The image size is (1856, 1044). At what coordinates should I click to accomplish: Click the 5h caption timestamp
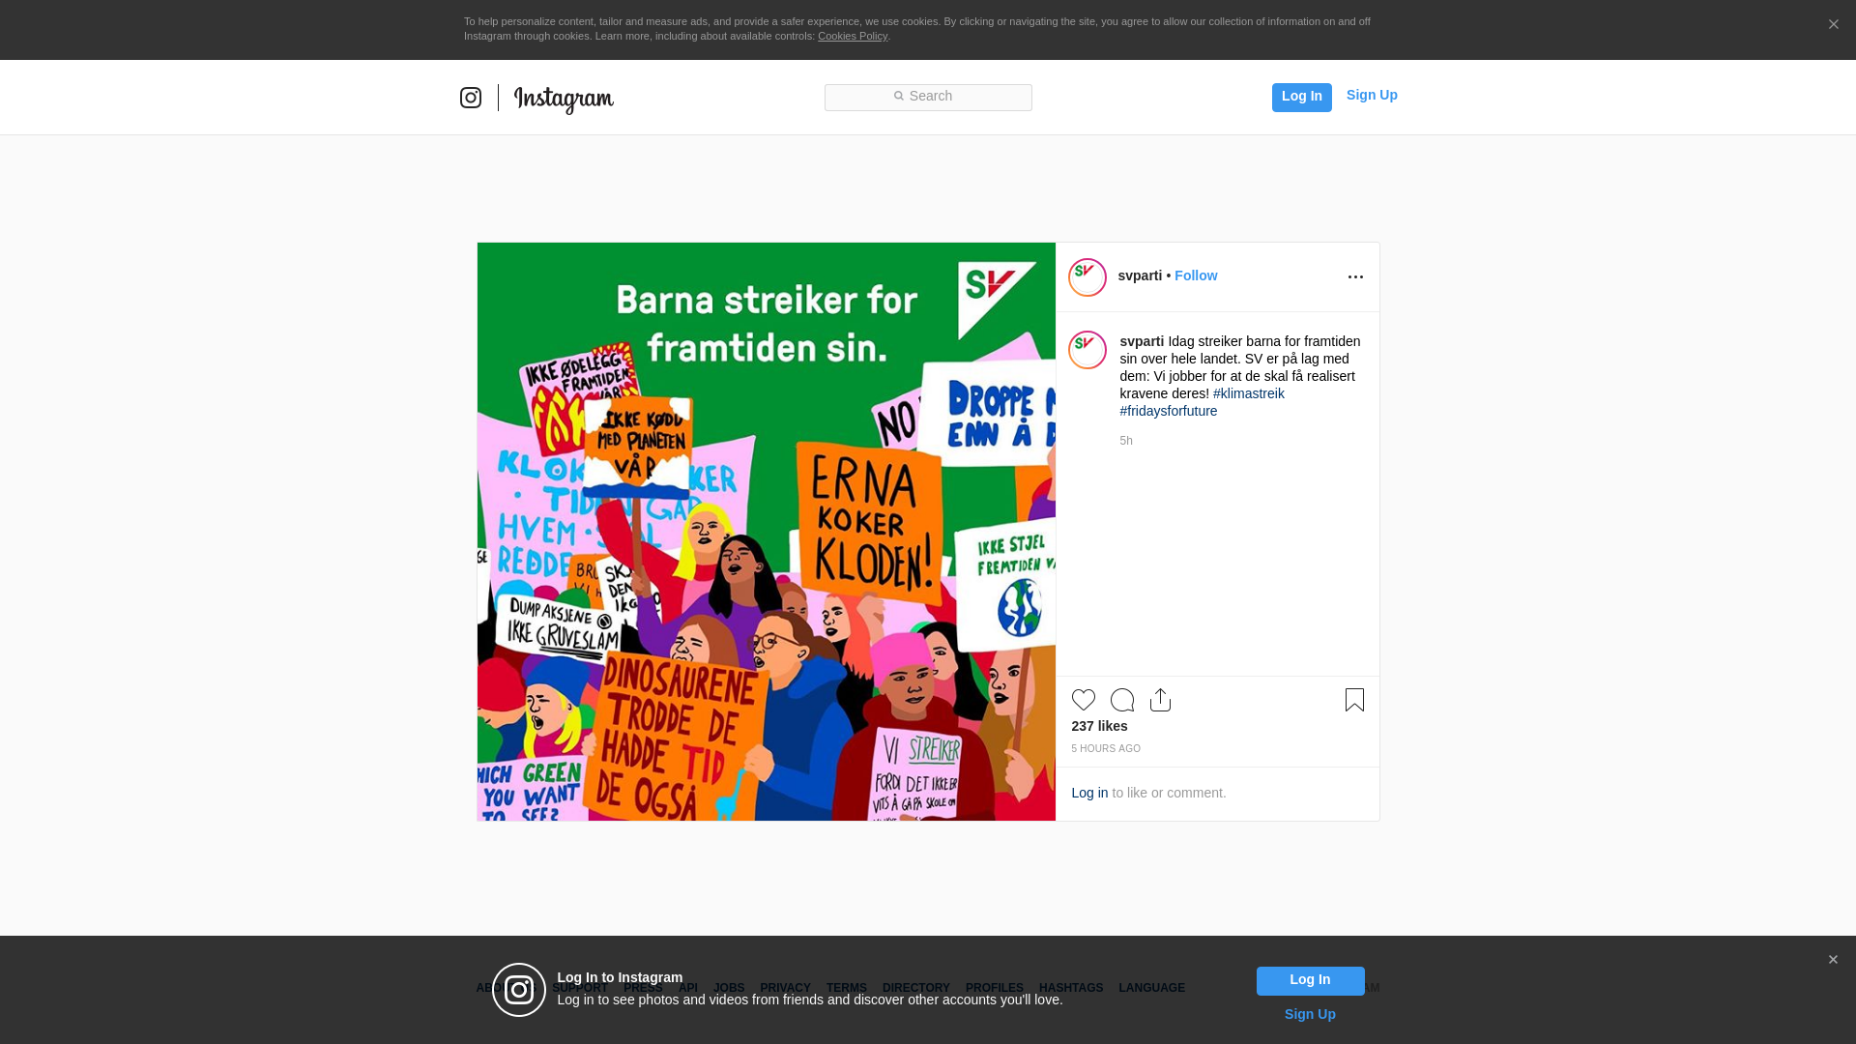click(1126, 441)
